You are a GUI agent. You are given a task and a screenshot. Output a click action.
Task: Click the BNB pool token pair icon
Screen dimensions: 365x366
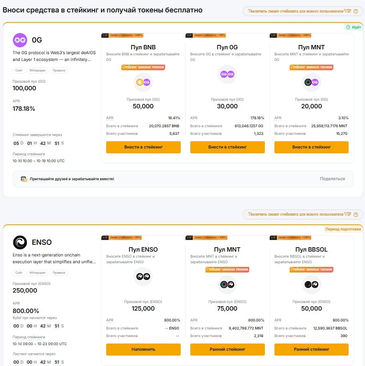point(143,83)
